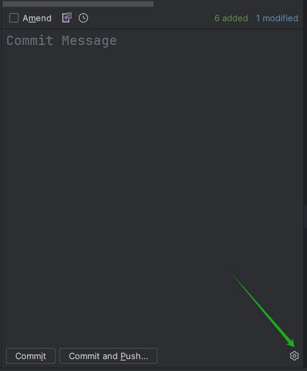This screenshot has height=371, width=307.
Task: Click the Amend label text
Action: [x=37, y=19]
